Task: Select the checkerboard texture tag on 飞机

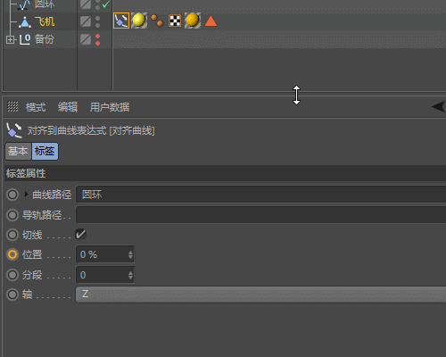Action: 175,21
